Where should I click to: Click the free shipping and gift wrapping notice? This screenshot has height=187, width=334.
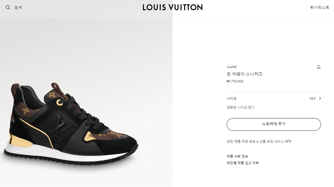pyautogui.click(x=259, y=142)
